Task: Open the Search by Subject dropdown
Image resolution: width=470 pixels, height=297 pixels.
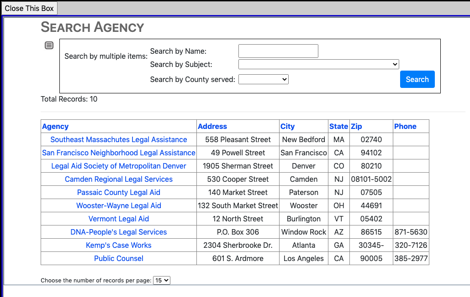Action: pyautogui.click(x=318, y=65)
